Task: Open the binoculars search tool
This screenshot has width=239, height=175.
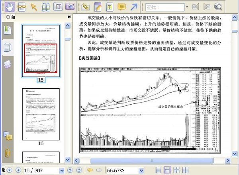Action: (46, 7)
